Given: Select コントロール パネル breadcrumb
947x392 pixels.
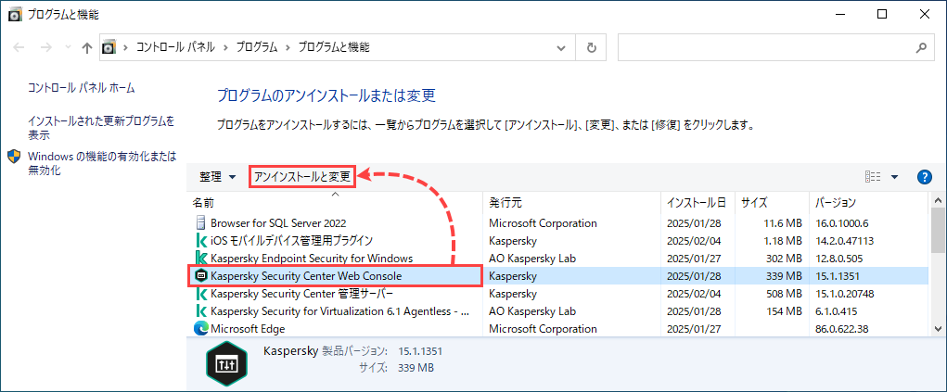Looking at the screenshot, I should click(175, 47).
